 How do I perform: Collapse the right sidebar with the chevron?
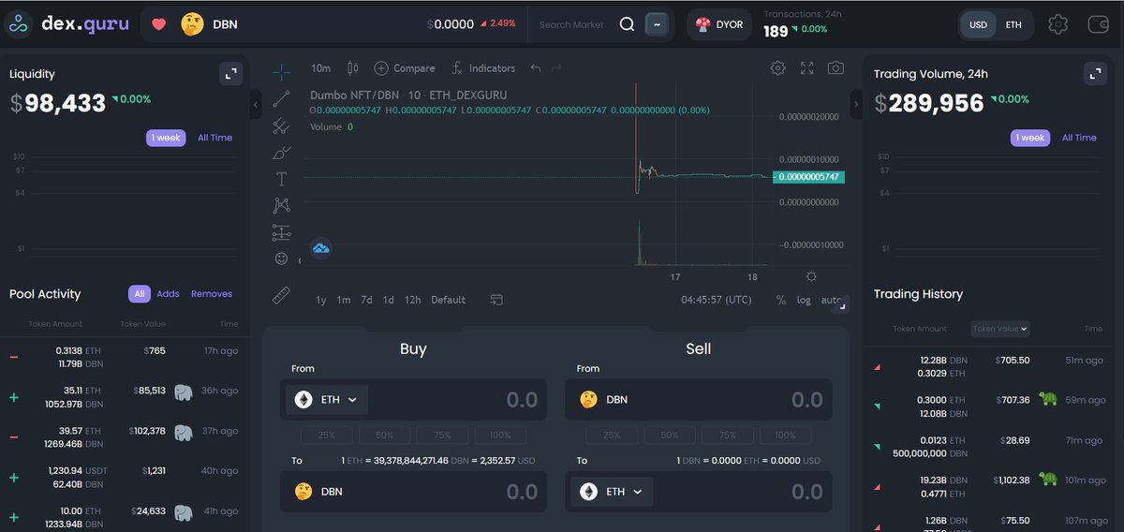(x=855, y=105)
